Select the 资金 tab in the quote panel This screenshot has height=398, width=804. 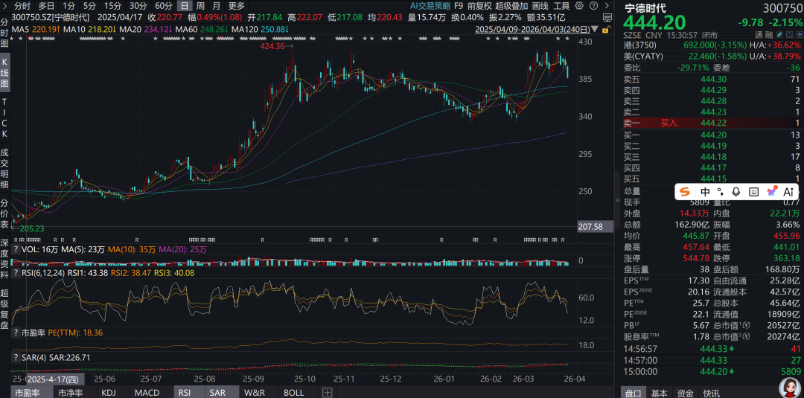click(685, 392)
